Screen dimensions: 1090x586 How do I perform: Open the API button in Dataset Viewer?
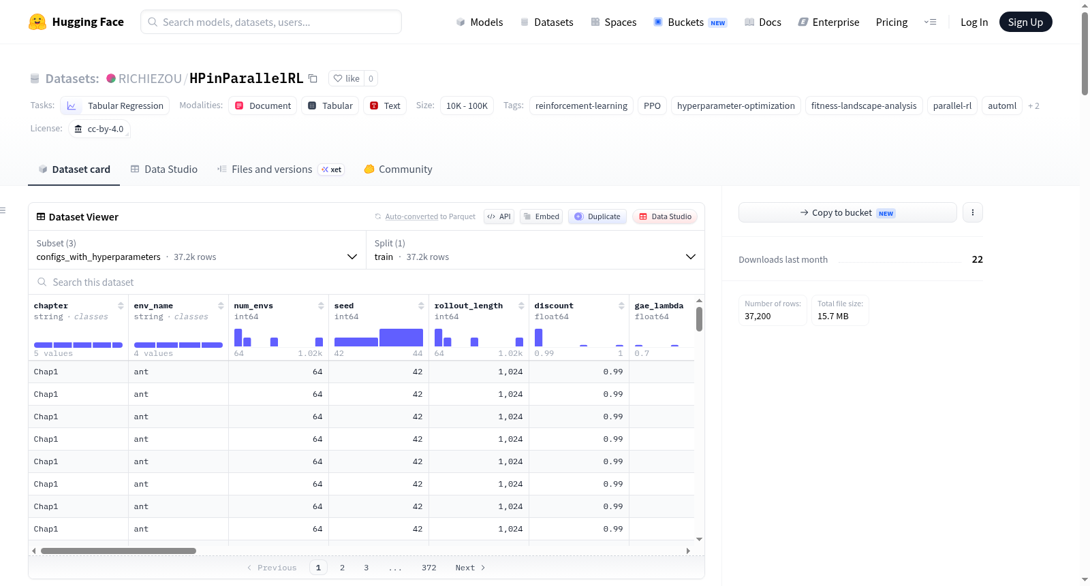[x=499, y=216]
